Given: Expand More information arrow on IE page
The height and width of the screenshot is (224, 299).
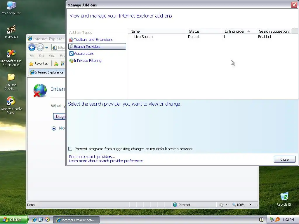Looking at the screenshot, I should tap(54, 128).
